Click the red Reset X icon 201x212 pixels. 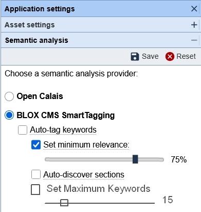(170, 57)
